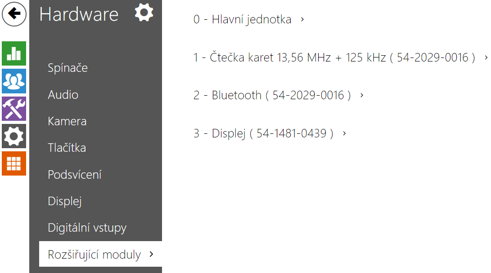Go to Digitální vstupy section
This screenshot has width=491, height=273.
[87, 228]
